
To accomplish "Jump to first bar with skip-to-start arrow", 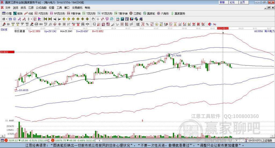I will tap(45, 19).
